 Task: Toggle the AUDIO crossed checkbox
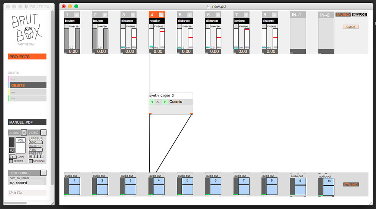[24, 132]
